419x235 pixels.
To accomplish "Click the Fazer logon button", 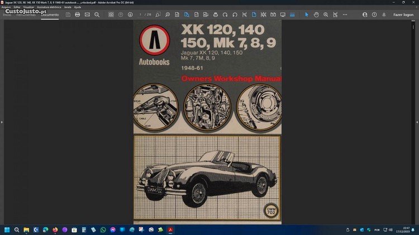I will point(403,15).
